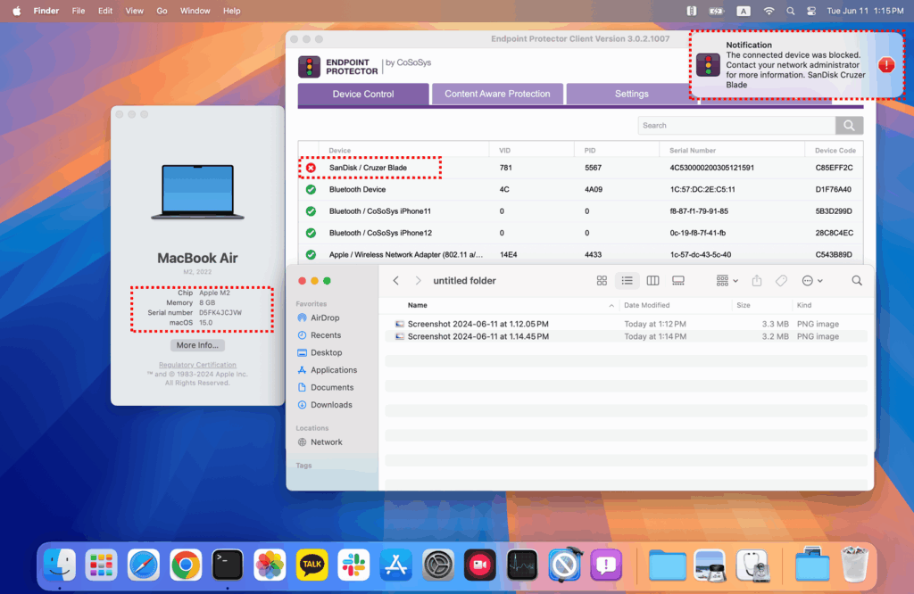Select AirDrop in the Finder sidebar
The width and height of the screenshot is (914, 594).
click(x=325, y=318)
